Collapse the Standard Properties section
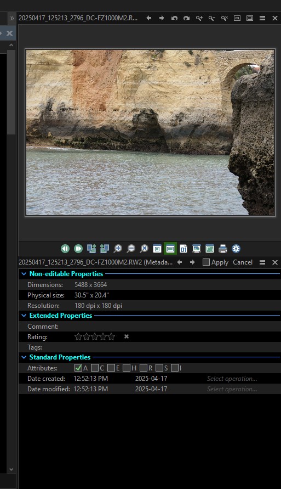 pyautogui.click(x=24, y=357)
